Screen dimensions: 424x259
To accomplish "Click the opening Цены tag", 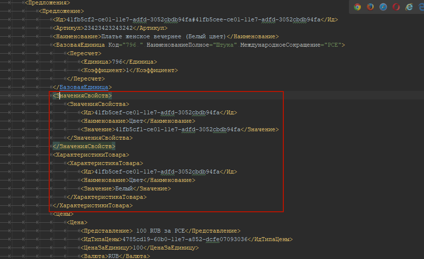I will click(63, 214).
